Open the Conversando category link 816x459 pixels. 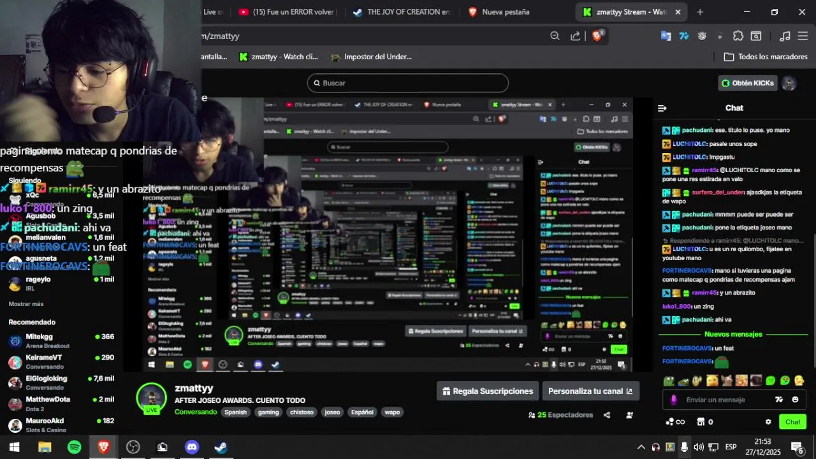pyautogui.click(x=196, y=412)
